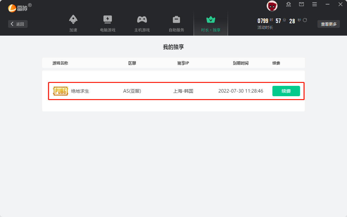Open the 加速 rocket tab
This screenshot has height=217, width=347.
click(73, 23)
